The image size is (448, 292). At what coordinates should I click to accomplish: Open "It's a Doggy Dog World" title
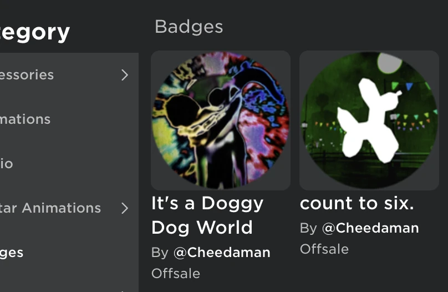(x=207, y=215)
